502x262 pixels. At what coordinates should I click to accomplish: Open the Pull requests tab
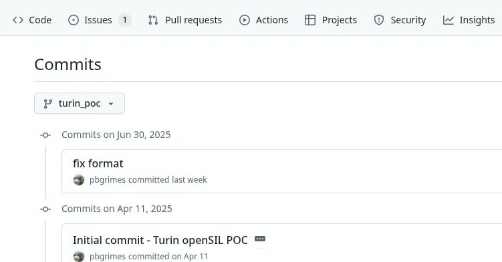tap(185, 20)
